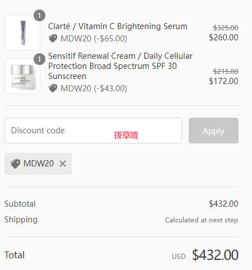Click the tag icon in MDW20 chip

click(x=15, y=164)
